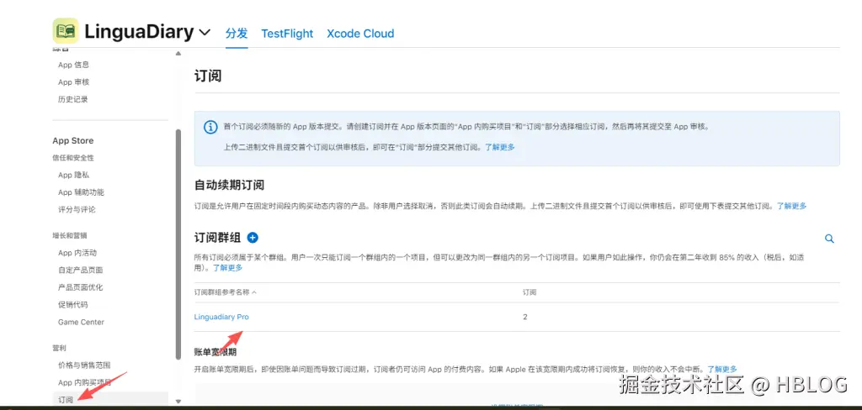Sort by 订阅群组参考名称 column header

pos(226,292)
